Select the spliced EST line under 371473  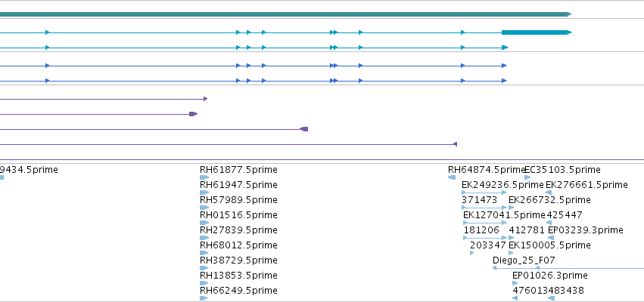(484, 208)
